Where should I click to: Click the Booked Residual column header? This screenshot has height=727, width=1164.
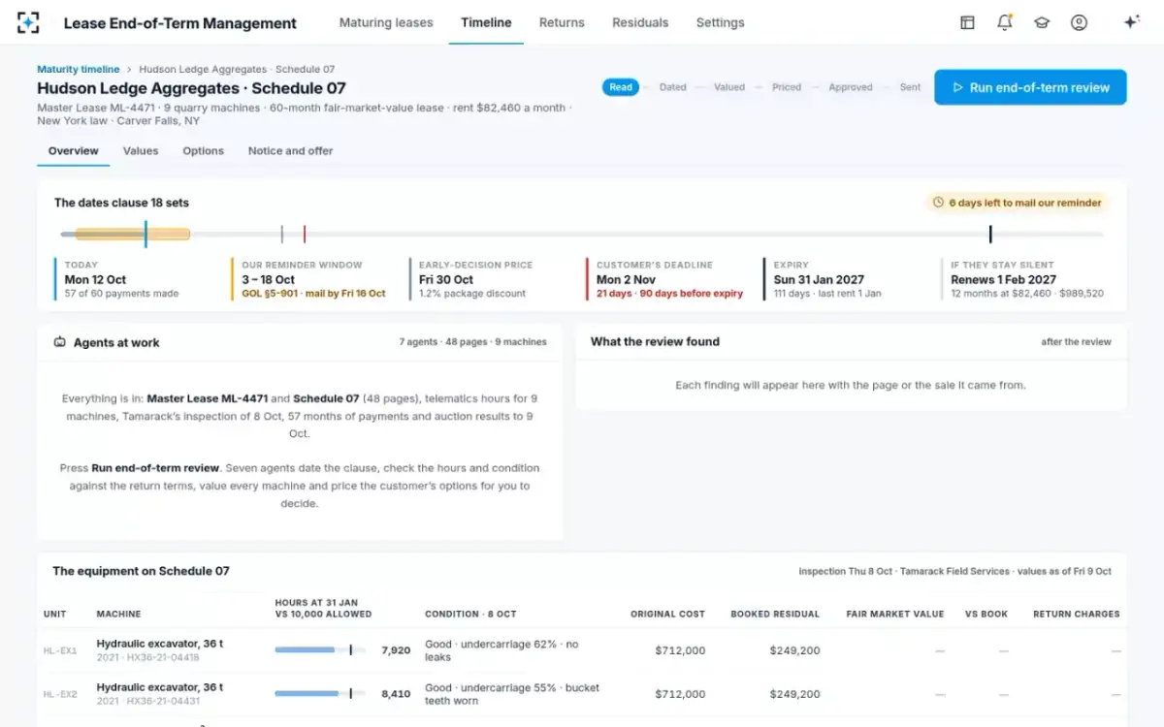775,614
